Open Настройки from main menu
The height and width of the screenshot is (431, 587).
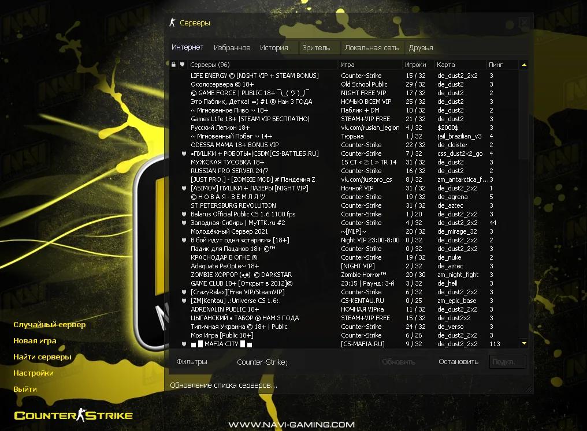(x=34, y=373)
